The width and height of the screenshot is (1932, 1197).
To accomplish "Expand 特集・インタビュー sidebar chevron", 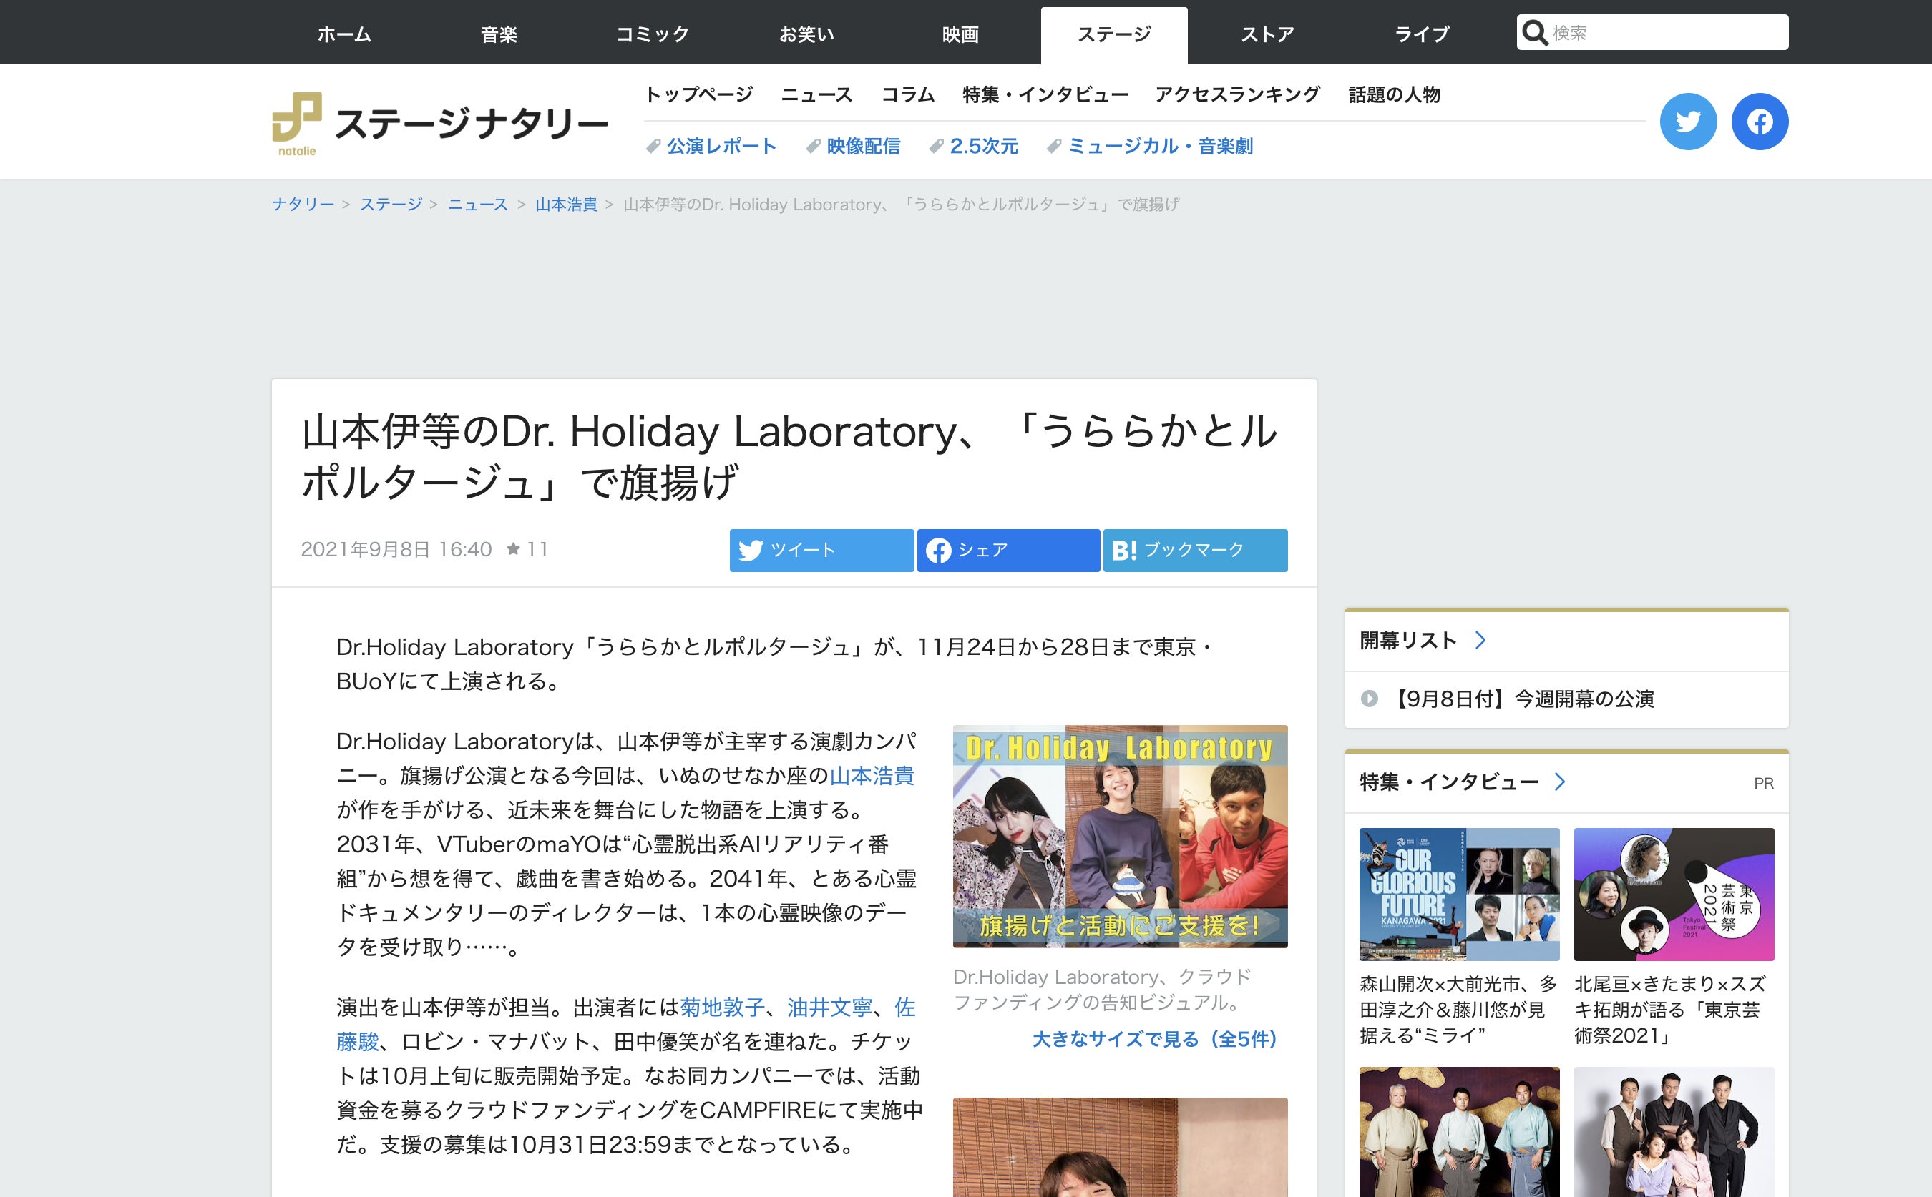I will (1560, 782).
